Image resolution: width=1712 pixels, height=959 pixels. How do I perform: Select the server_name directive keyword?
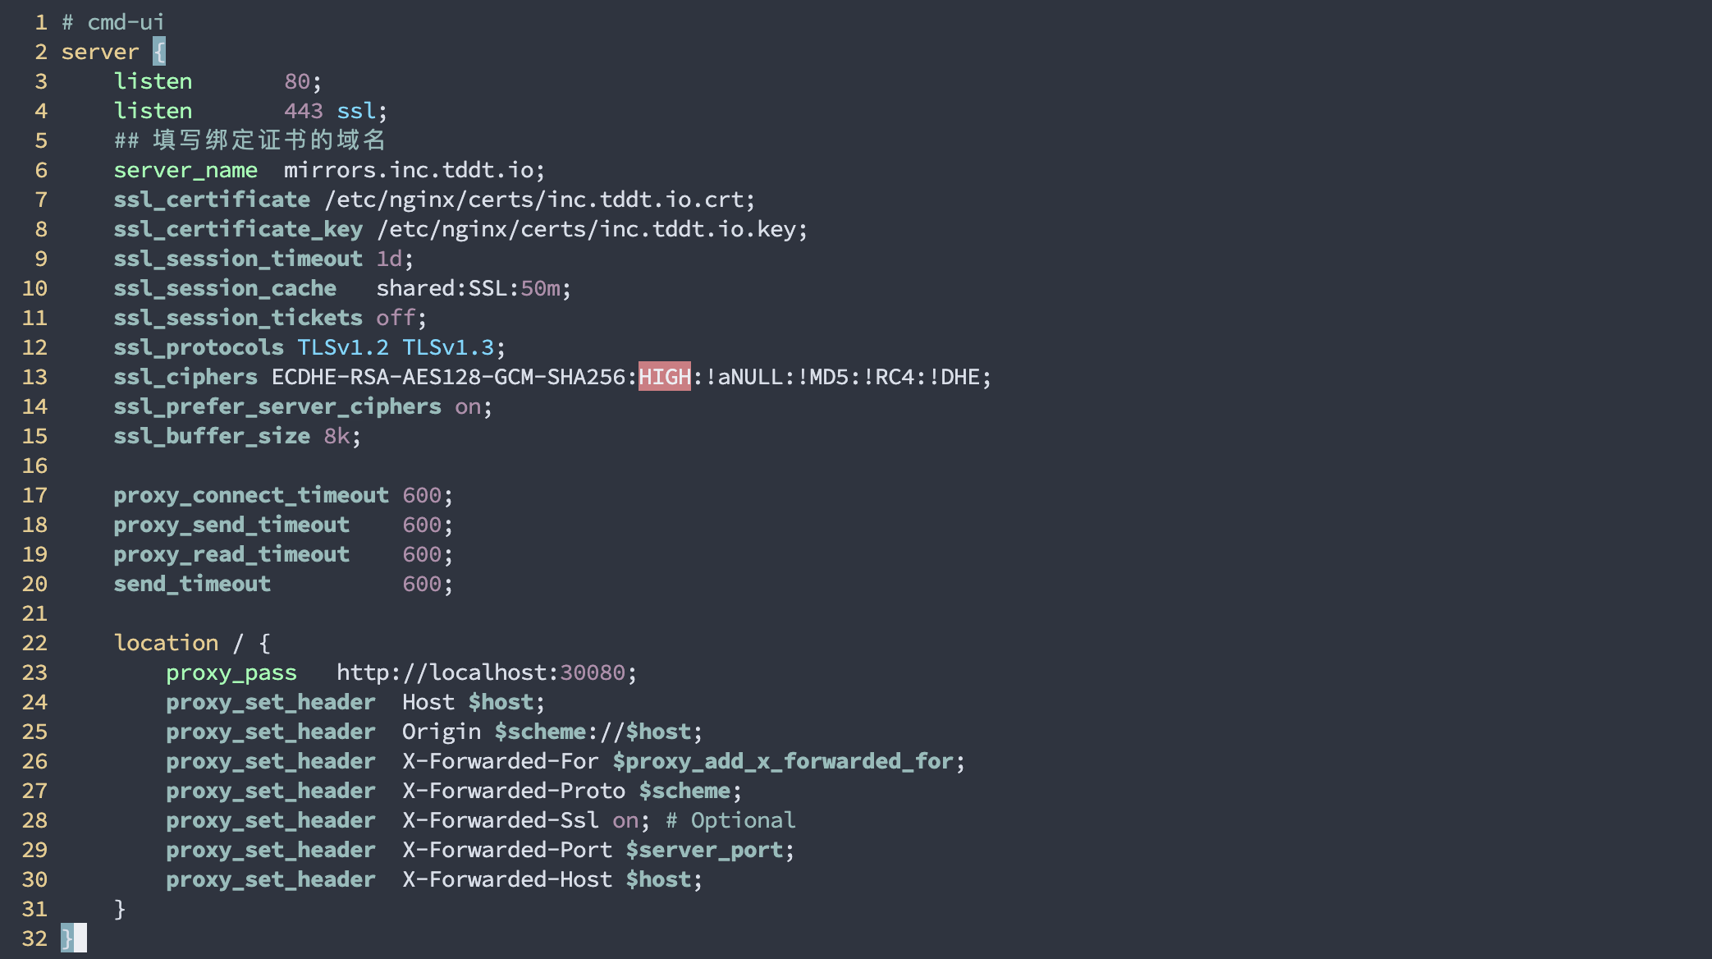click(x=185, y=170)
